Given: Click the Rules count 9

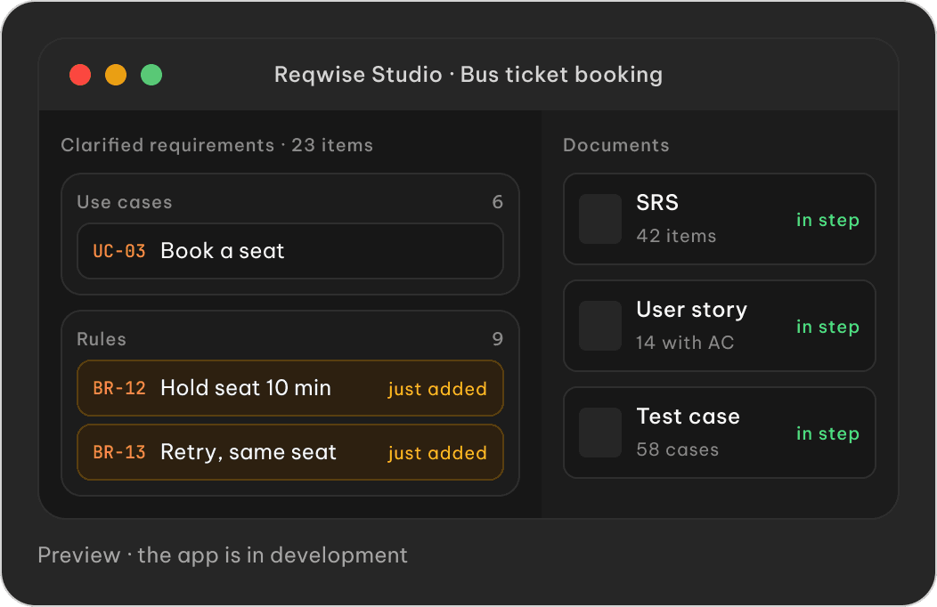Looking at the screenshot, I should [497, 339].
